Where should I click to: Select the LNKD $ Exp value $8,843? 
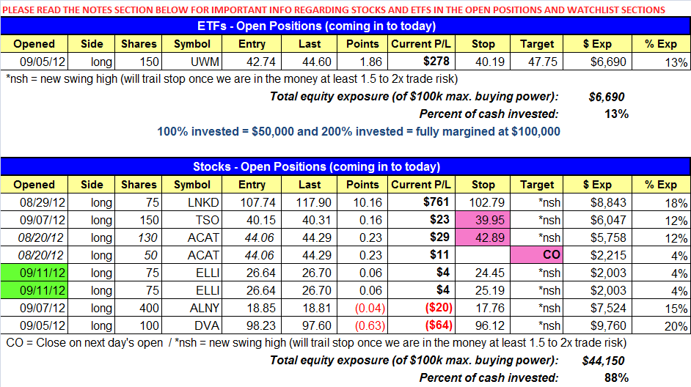pos(608,202)
